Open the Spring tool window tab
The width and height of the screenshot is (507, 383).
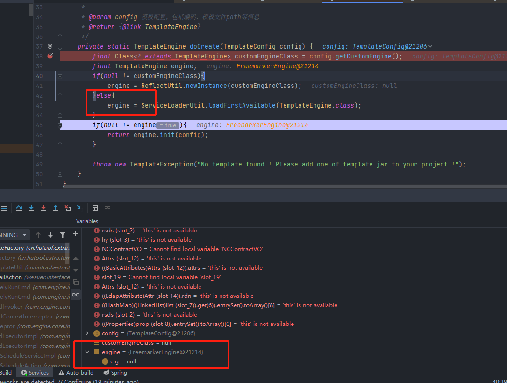point(115,373)
